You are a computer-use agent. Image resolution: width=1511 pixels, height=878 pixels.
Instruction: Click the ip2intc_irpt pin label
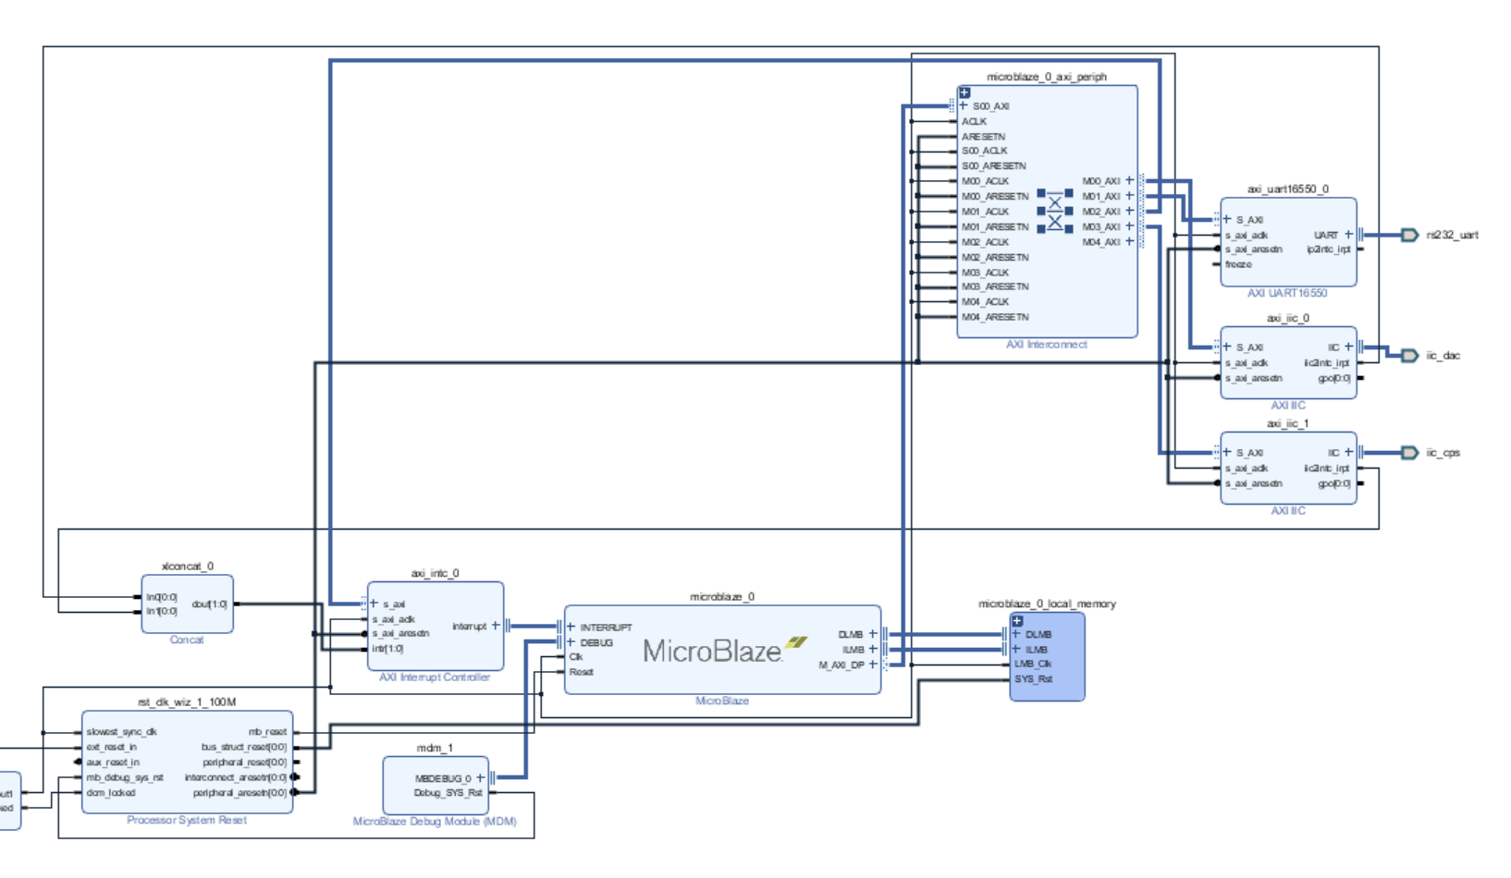[x=1329, y=250]
